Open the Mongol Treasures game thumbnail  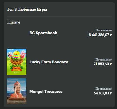[17, 91]
